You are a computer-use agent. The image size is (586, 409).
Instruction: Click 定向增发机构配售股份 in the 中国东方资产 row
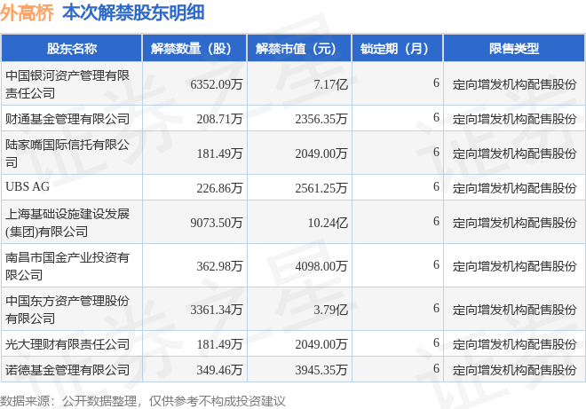[515, 310]
